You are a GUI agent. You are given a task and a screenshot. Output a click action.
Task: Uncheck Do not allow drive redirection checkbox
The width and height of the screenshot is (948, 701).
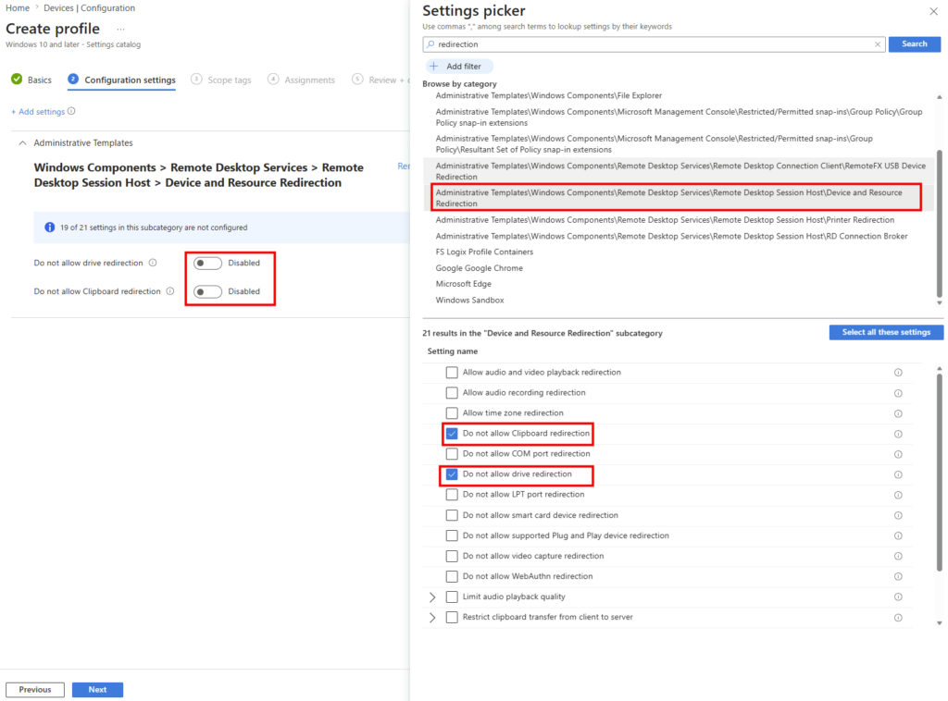(452, 474)
